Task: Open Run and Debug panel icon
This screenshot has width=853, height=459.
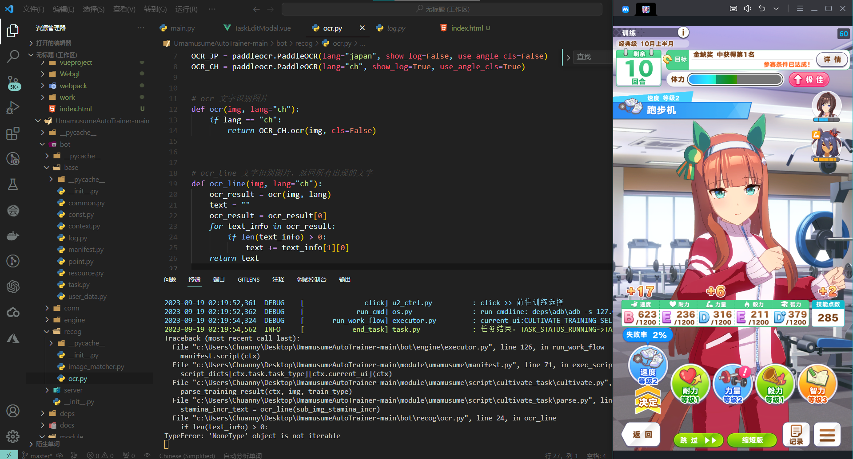Action: point(12,107)
